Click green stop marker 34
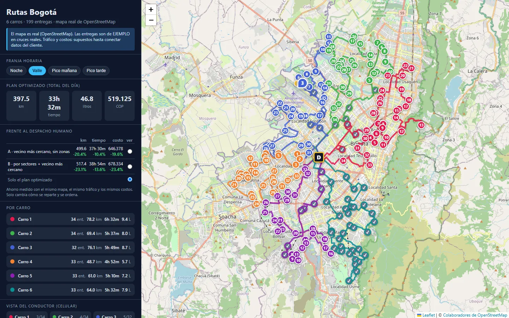This screenshot has width=509, height=318. [x=335, y=120]
